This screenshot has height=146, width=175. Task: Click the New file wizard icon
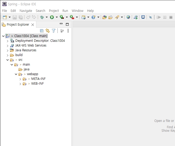coord(5,17)
